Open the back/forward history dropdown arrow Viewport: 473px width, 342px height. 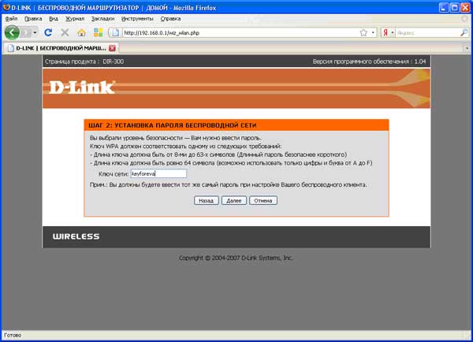coord(35,32)
